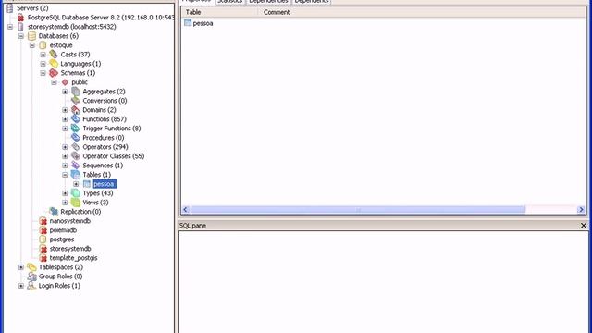Click the Languages (1) icon

(54, 64)
